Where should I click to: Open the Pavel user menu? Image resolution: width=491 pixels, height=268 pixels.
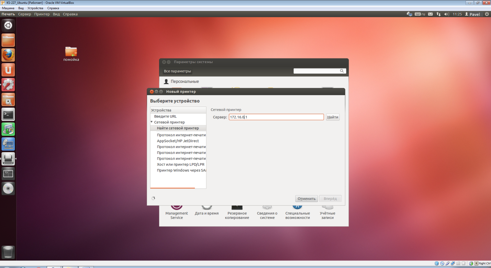click(x=472, y=14)
